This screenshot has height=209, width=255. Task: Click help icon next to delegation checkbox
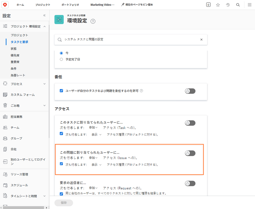(x=141, y=91)
